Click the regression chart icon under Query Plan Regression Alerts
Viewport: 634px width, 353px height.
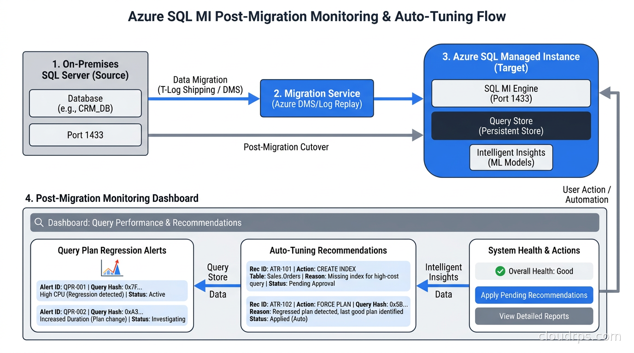pos(112,267)
